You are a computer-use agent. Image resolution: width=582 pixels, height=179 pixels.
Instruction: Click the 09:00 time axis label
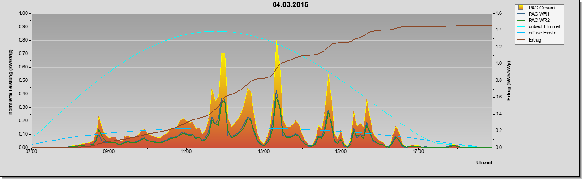(109, 152)
